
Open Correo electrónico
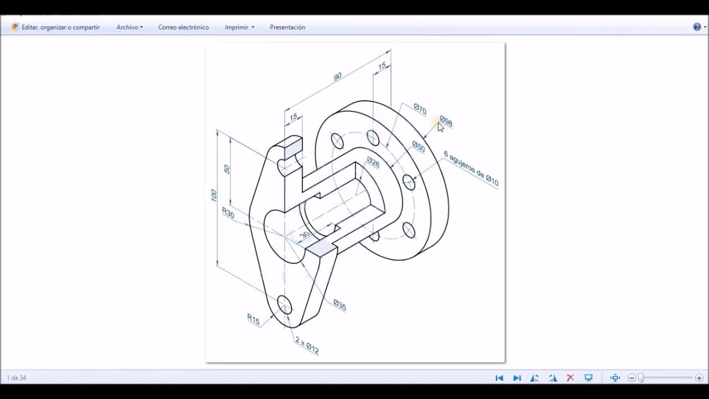(183, 27)
